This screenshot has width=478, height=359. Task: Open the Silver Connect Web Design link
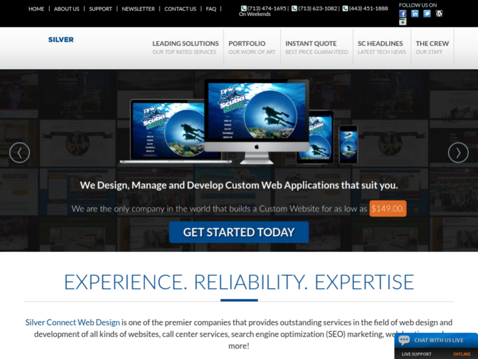pos(72,322)
